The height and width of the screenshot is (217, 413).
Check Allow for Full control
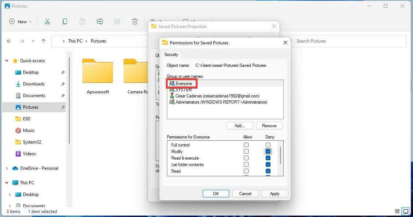pos(246,145)
